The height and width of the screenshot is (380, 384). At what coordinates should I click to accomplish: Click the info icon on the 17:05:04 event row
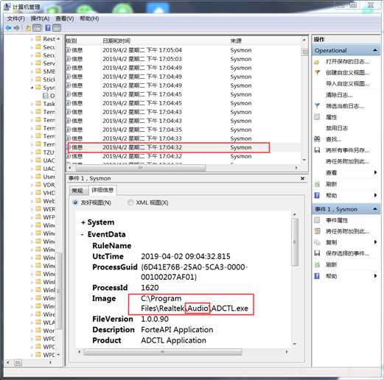coord(69,50)
